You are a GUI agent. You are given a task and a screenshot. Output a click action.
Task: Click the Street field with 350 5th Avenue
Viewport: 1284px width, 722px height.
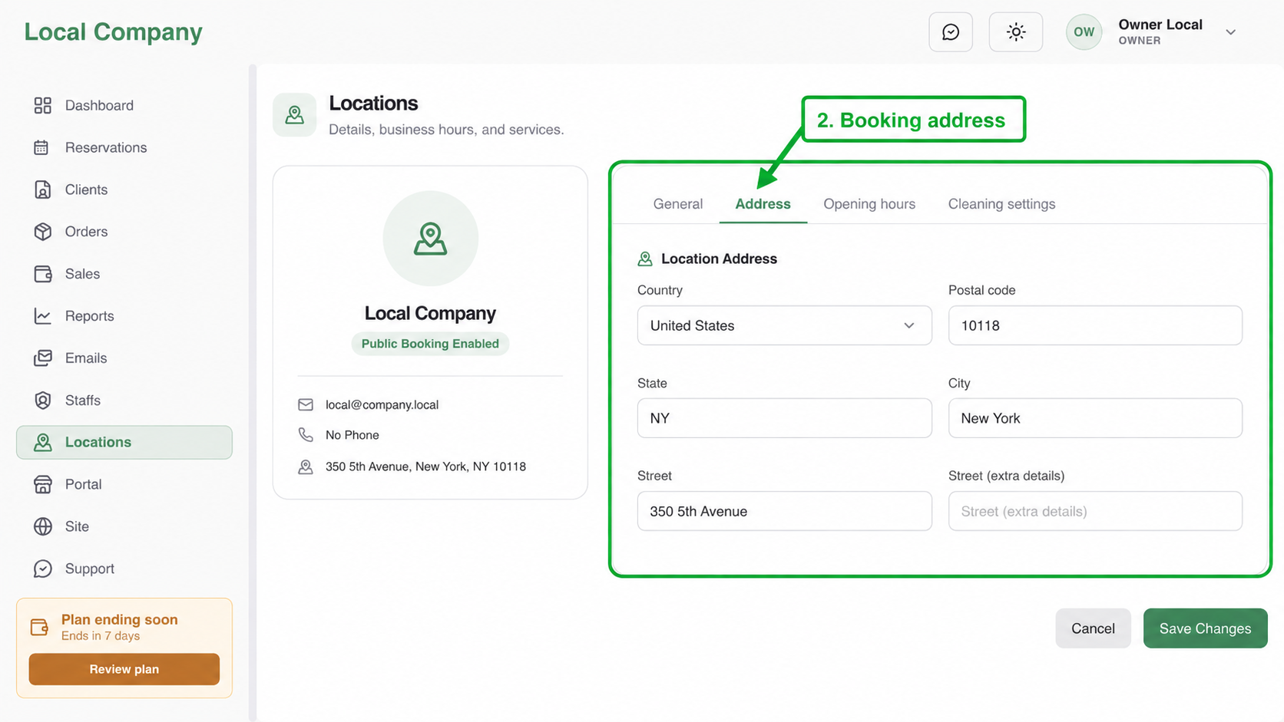coord(784,511)
